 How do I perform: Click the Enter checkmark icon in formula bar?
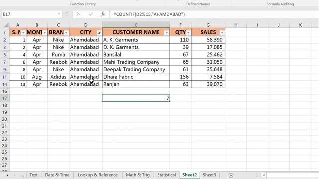click(91, 14)
